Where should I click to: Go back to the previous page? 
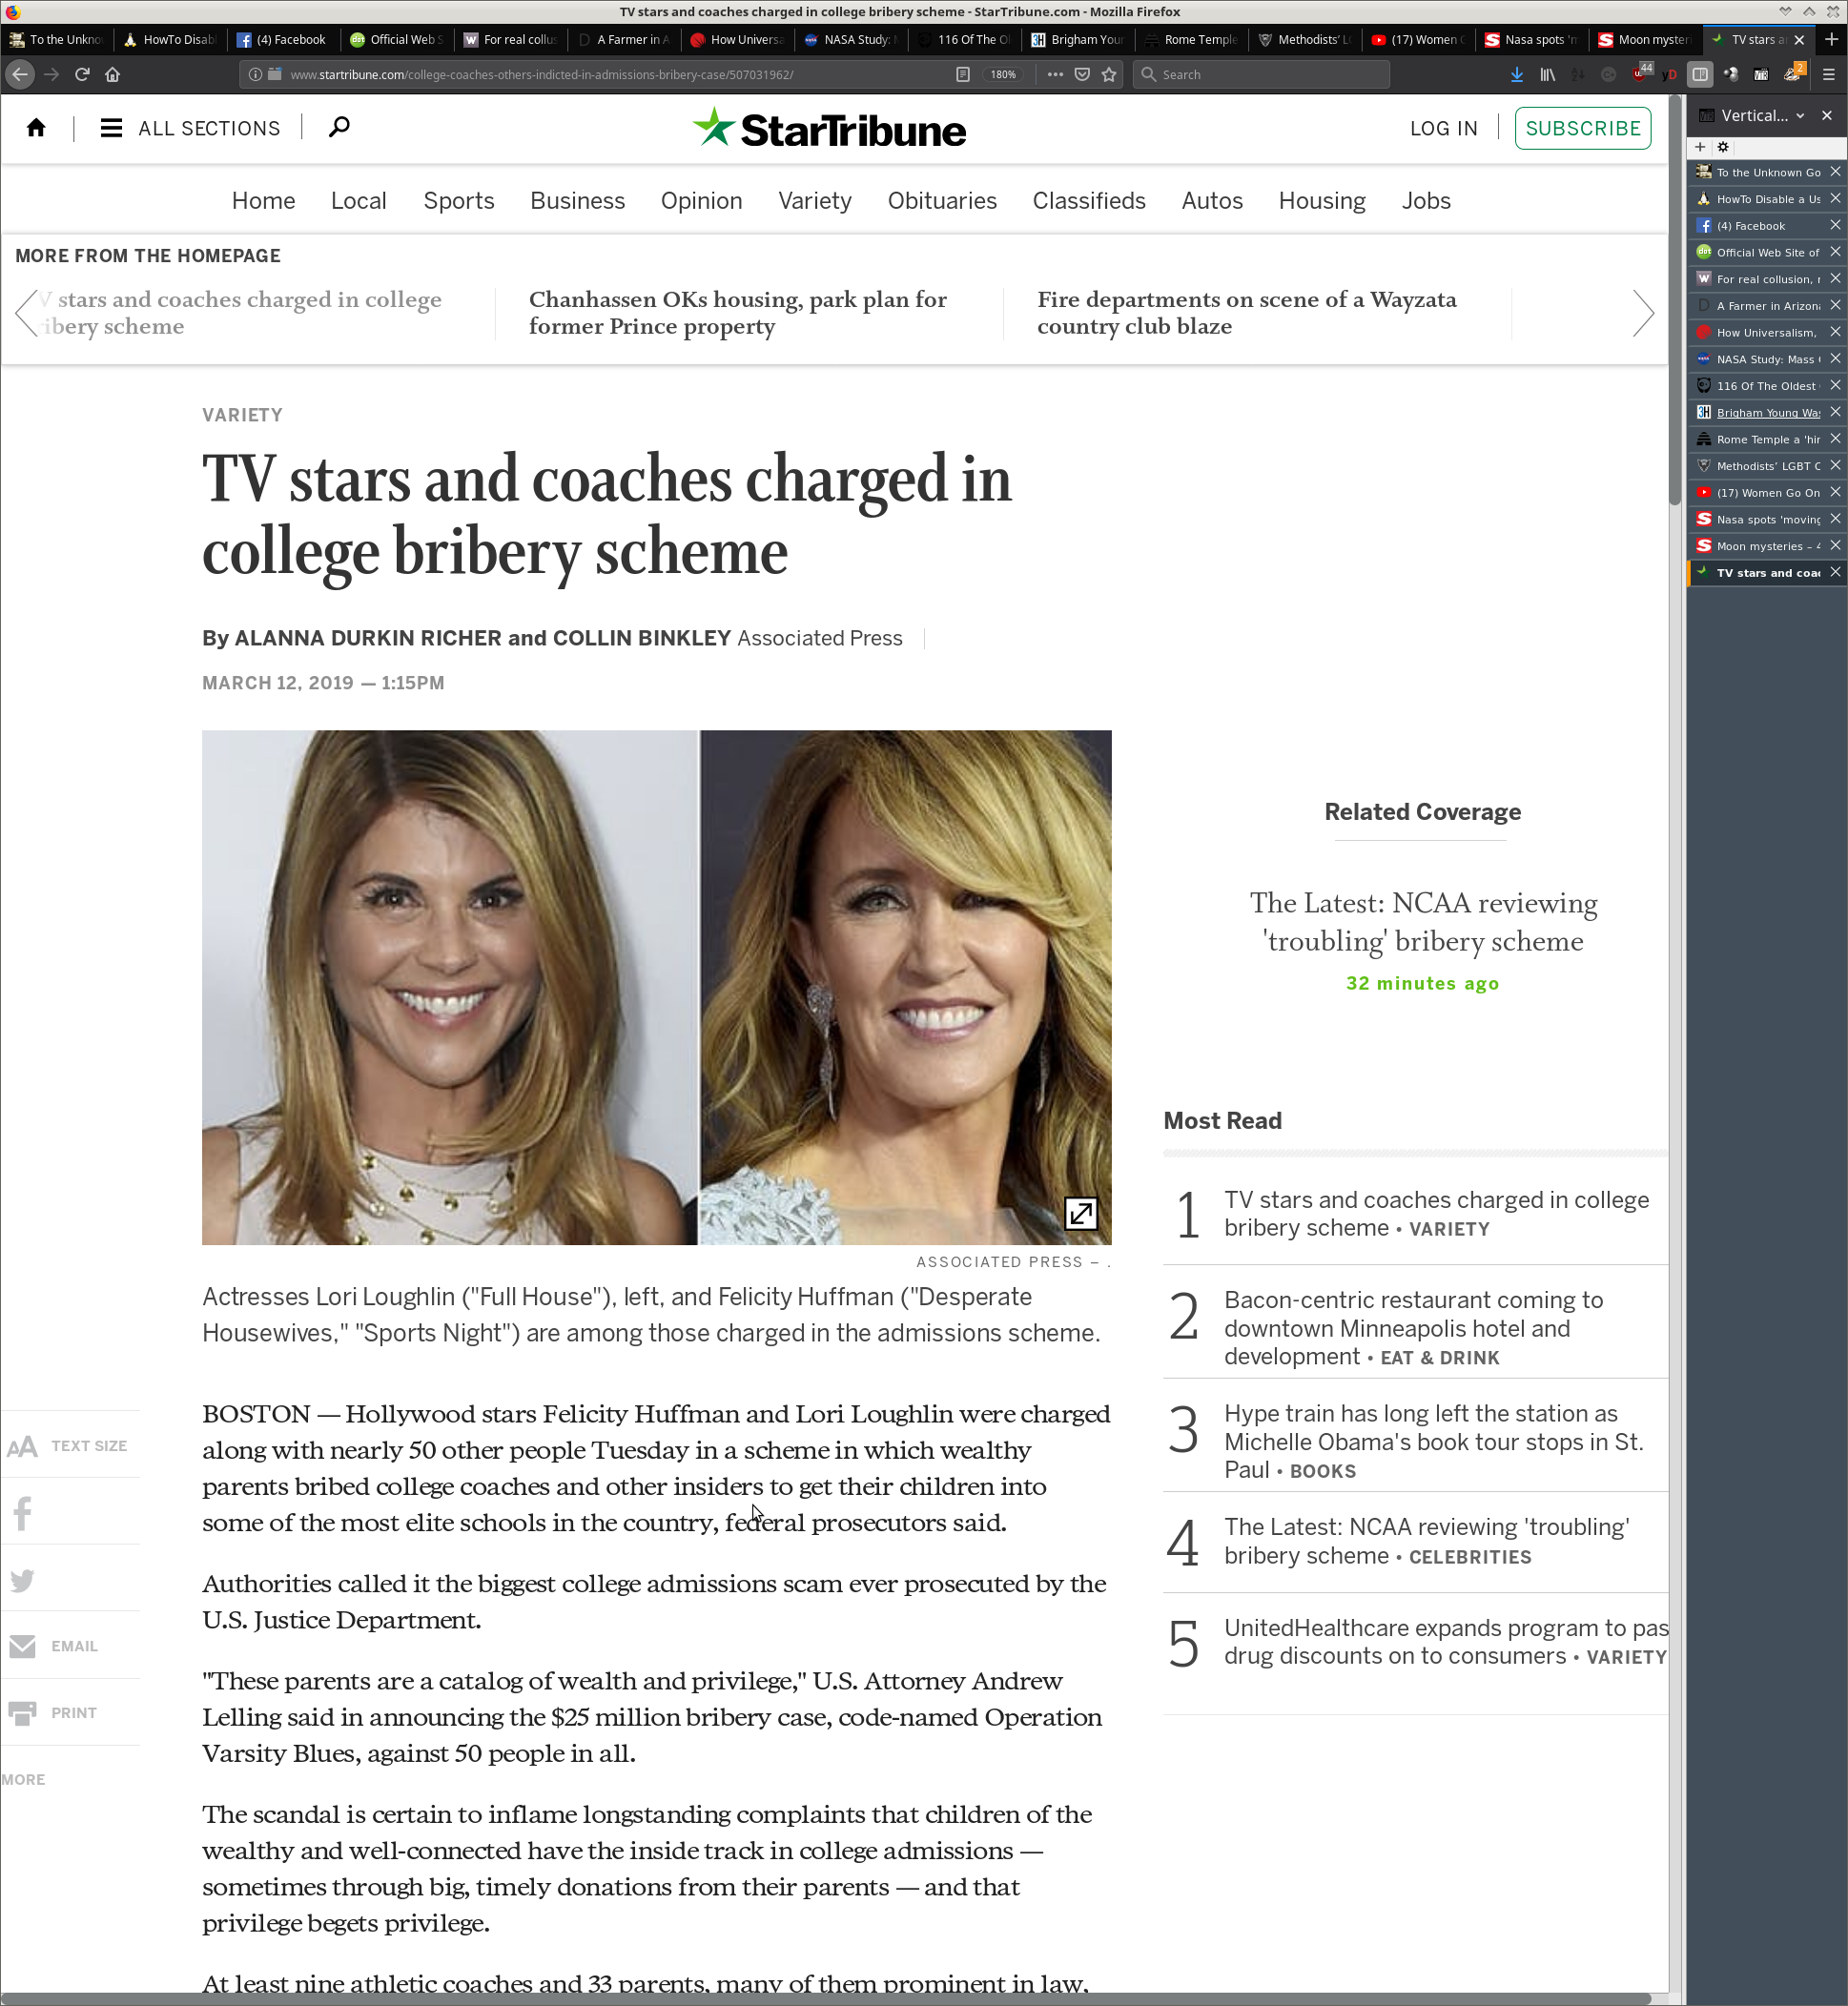tap(20, 74)
